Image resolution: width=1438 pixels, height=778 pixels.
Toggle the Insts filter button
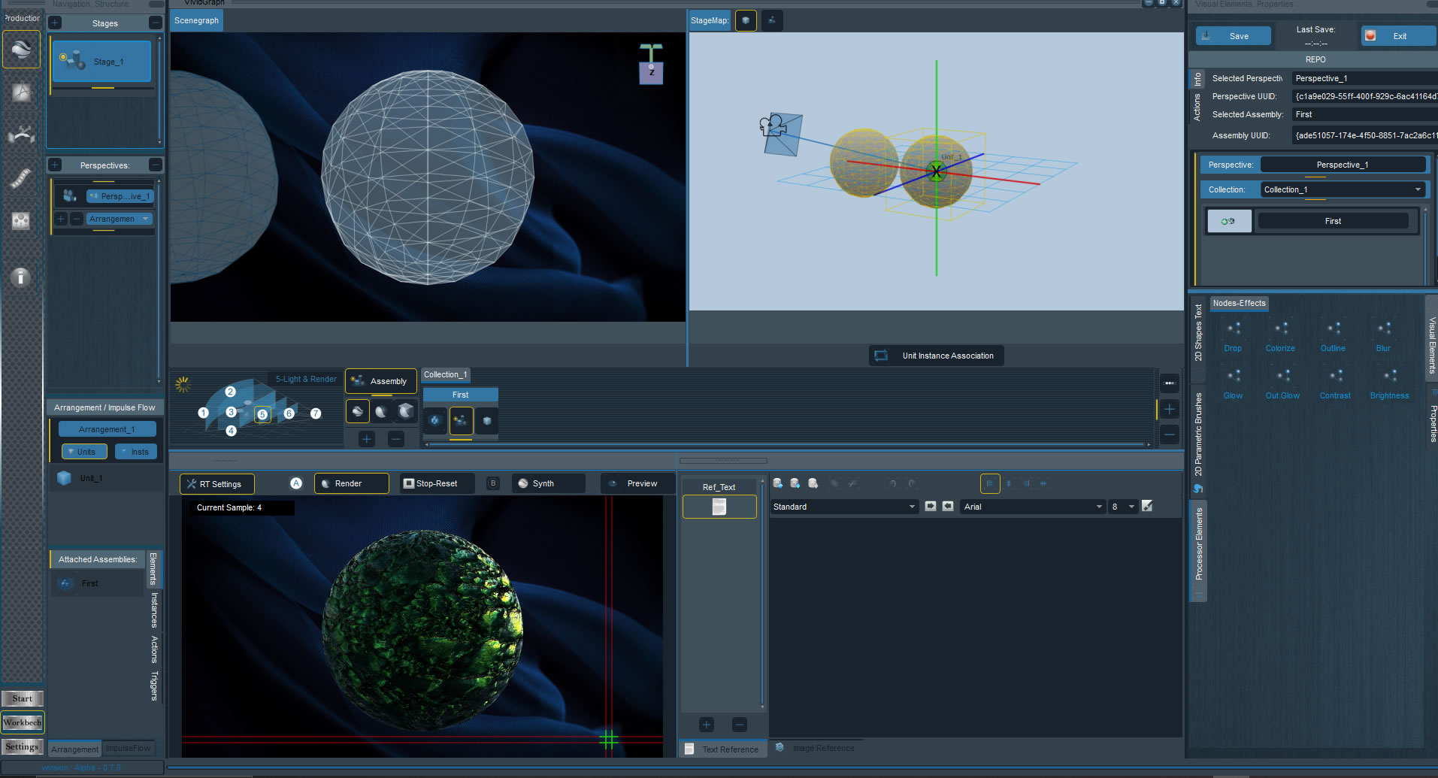[x=136, y=452]
